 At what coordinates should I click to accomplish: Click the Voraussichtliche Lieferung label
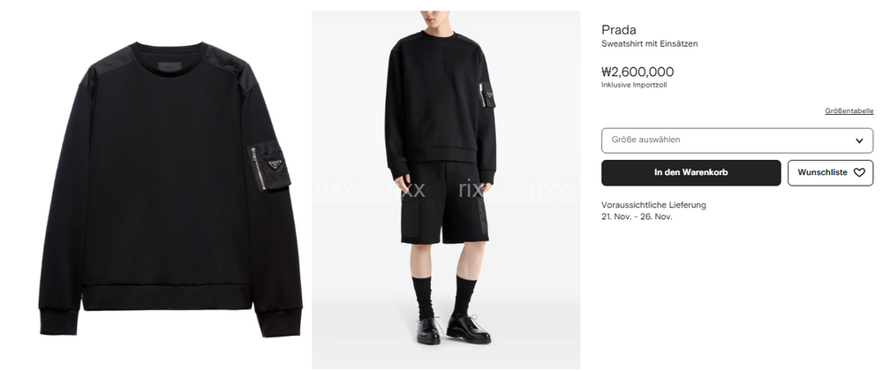coord(653,205)
